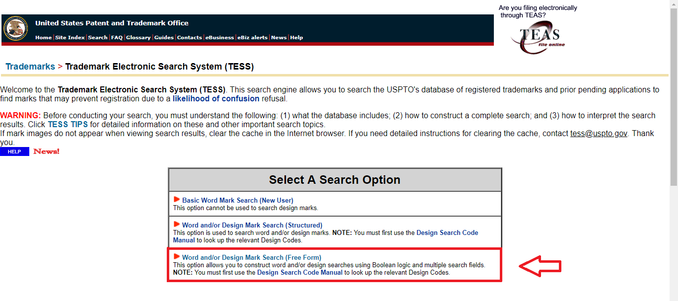Screen dimensions: 678x301
Task: Select eBusiness in the header bar
Action: (220, 38)
